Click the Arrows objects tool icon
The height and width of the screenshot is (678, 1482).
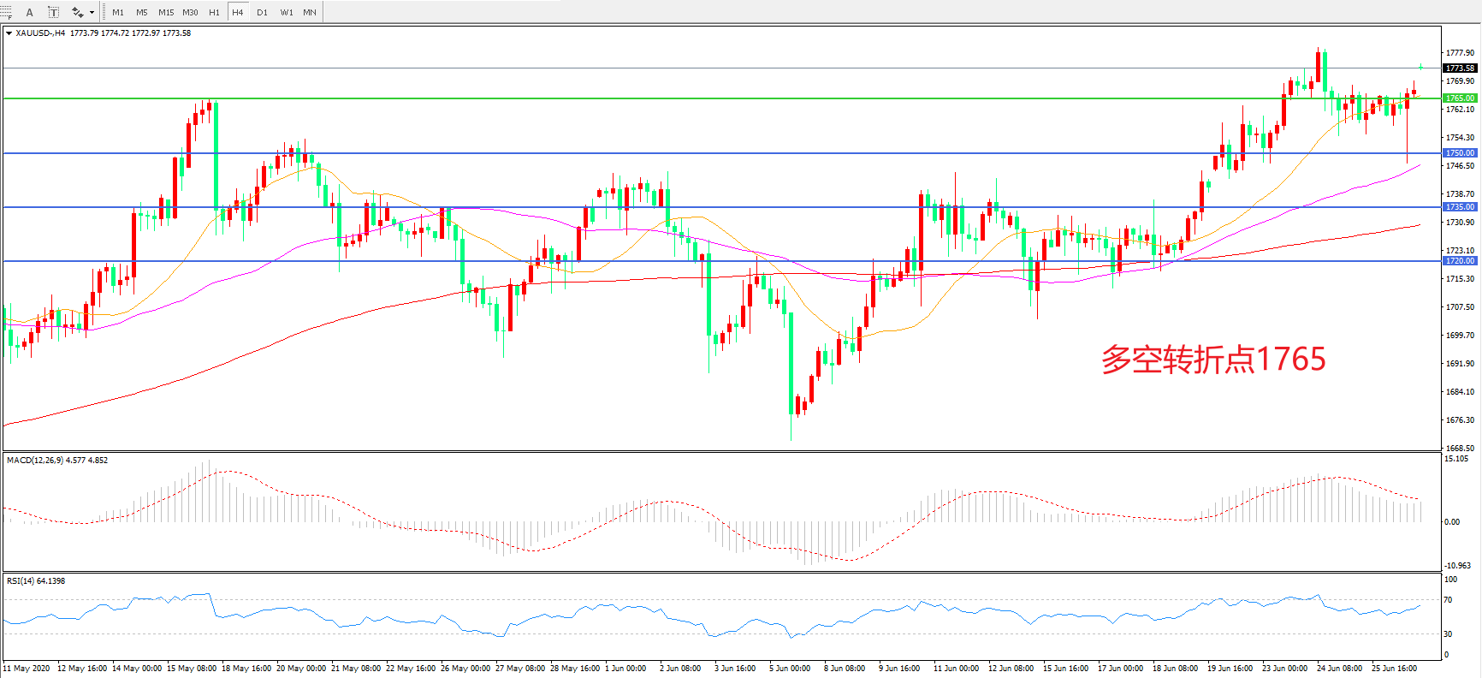pyautogui.click(x=77, y=12)
